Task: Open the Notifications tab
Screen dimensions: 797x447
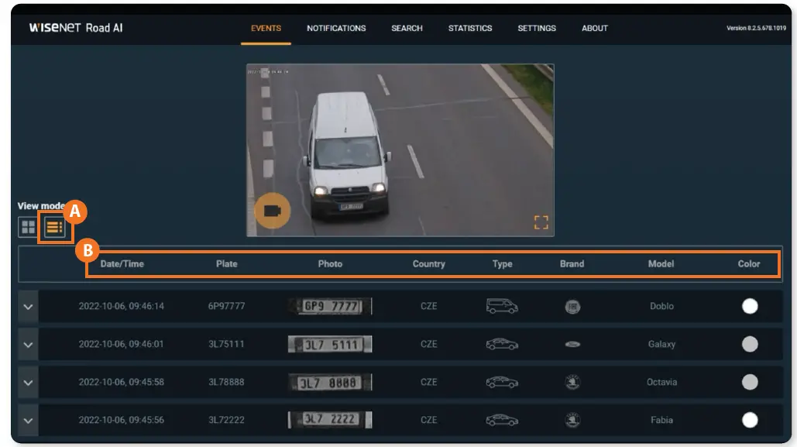Action: pyautogui.click(x=336, y=29)
